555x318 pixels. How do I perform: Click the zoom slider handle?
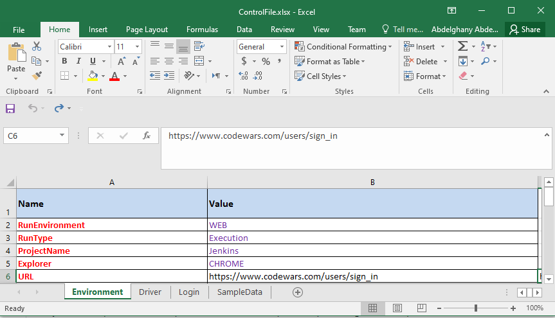tap(476, 308)
